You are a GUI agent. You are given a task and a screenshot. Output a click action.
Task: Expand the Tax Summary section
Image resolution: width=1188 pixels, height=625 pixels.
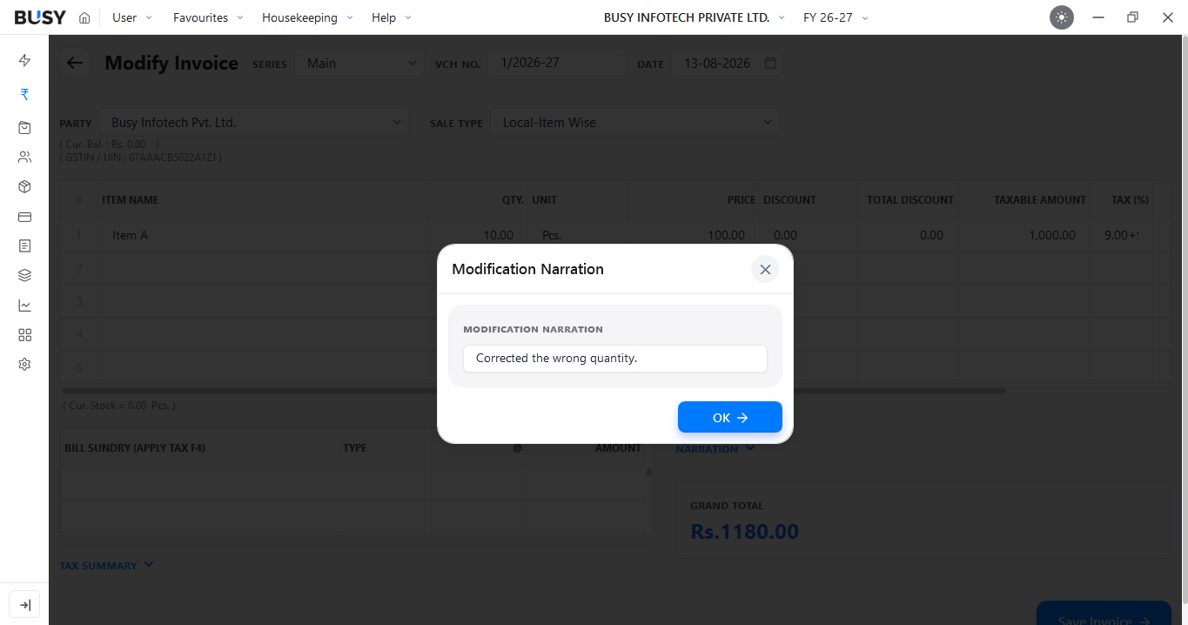click(106, 565)
